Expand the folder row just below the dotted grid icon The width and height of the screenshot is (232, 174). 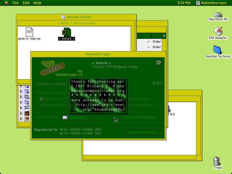[x=21, y=102]
